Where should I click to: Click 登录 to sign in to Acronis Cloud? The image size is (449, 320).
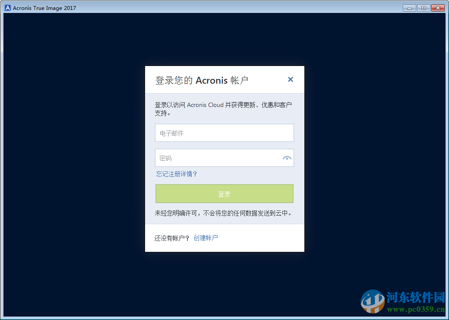point(224,194)
